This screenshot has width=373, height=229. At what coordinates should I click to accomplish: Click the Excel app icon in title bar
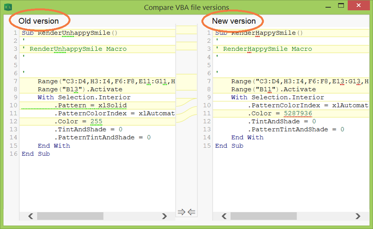click(x=8, y=7)
